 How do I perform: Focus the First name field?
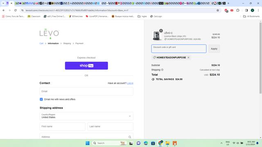coord(63,127)
